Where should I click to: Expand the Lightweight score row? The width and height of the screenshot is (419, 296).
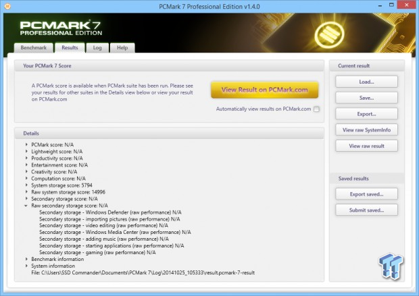pos(26,151)
